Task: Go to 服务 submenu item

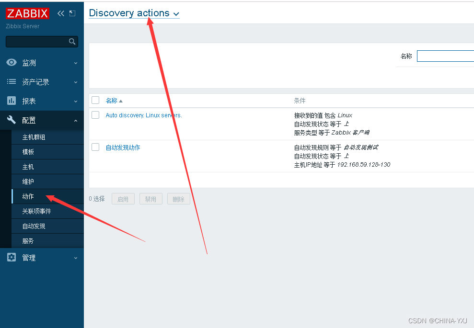Action: point(47,241)
